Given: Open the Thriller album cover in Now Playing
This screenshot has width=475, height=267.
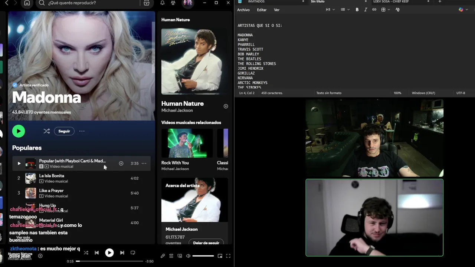Looking at the screenshot, I should point(194,62).
